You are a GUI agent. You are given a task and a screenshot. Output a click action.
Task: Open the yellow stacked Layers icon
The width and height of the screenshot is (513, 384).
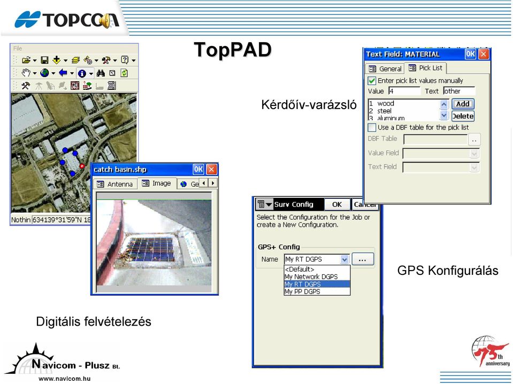tap(75, 60)
